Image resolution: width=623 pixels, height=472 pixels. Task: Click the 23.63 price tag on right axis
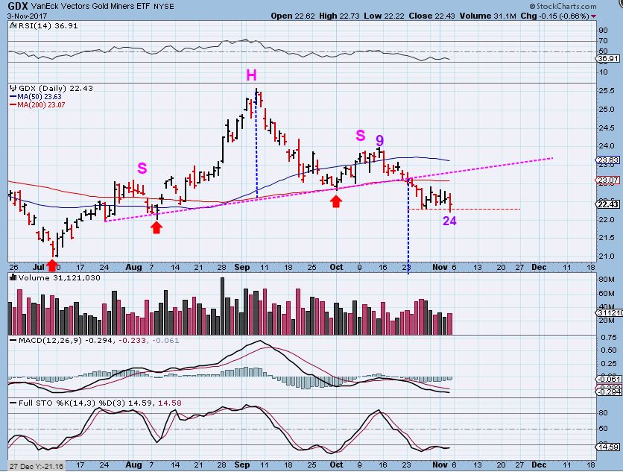(608, 160)
